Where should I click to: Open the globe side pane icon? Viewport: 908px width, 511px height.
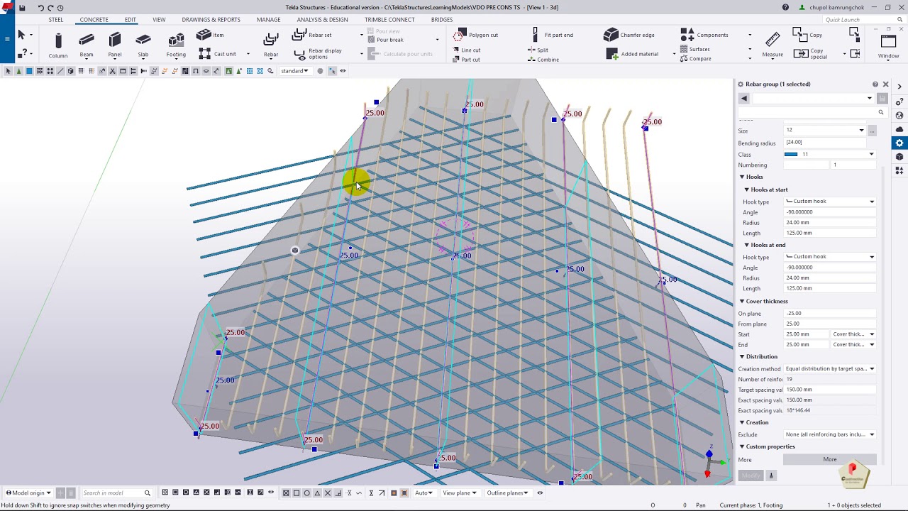tap(899, 115)
